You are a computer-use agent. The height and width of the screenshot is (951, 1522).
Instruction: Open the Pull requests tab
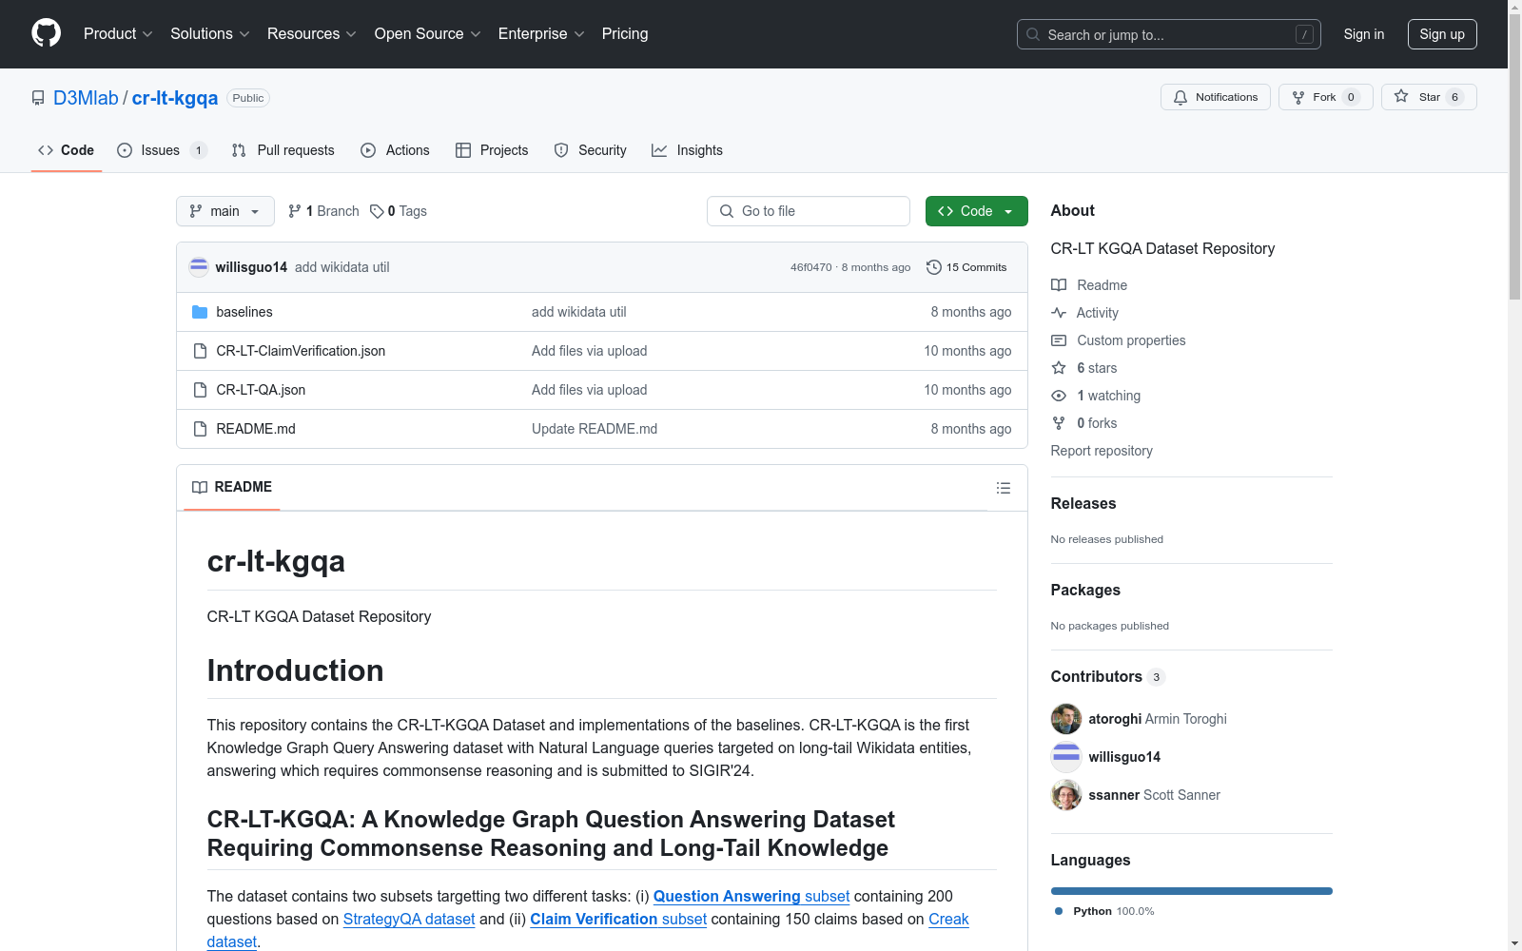pos(283,150)
